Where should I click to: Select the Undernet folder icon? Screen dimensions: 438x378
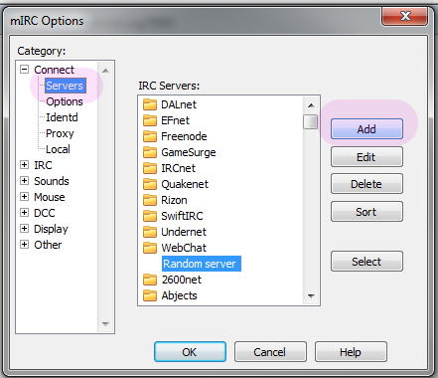[x=150, y=232]
